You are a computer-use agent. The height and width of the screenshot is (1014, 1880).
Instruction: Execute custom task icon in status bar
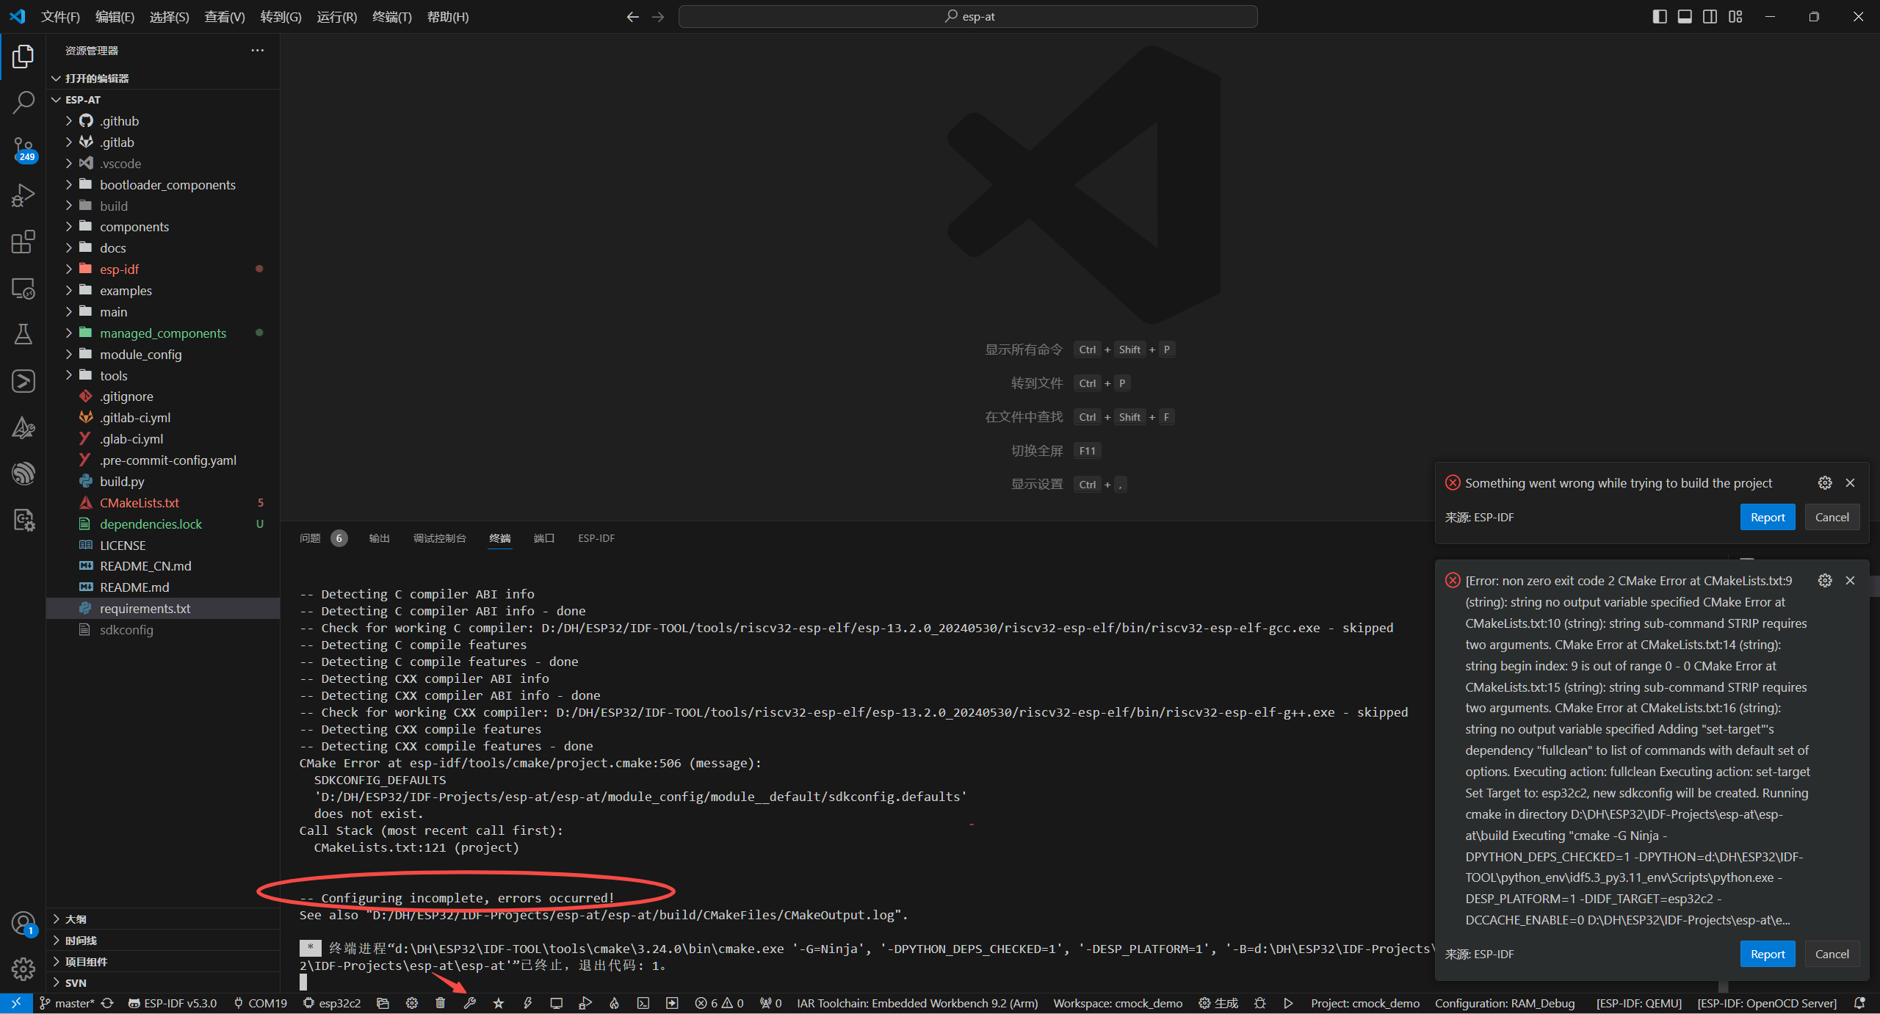(672, 1003)
